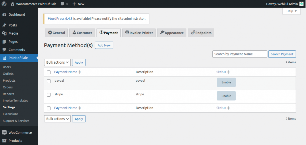Open Media via its sidebar icon

(4, 33)
